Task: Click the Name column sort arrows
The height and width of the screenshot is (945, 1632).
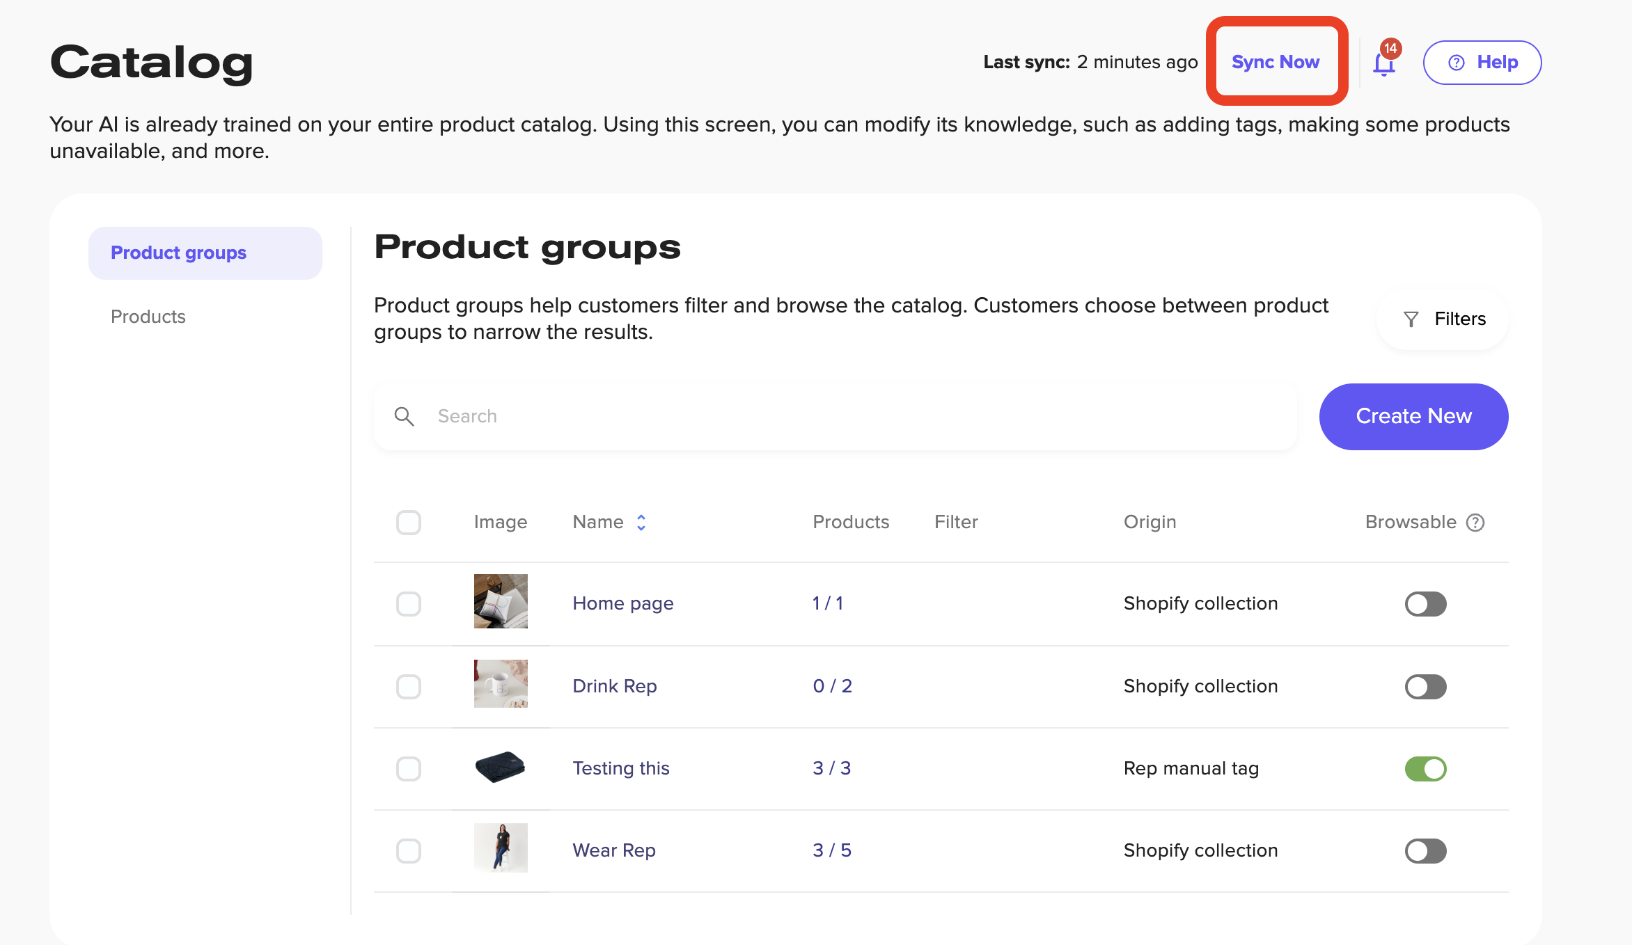Action: [641, 523]
